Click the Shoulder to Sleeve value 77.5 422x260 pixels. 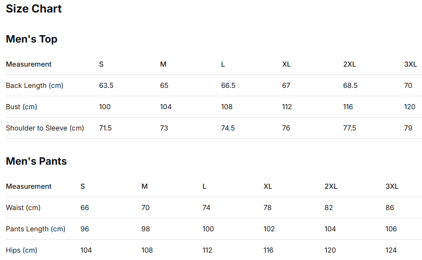click(x=349, y=128)
